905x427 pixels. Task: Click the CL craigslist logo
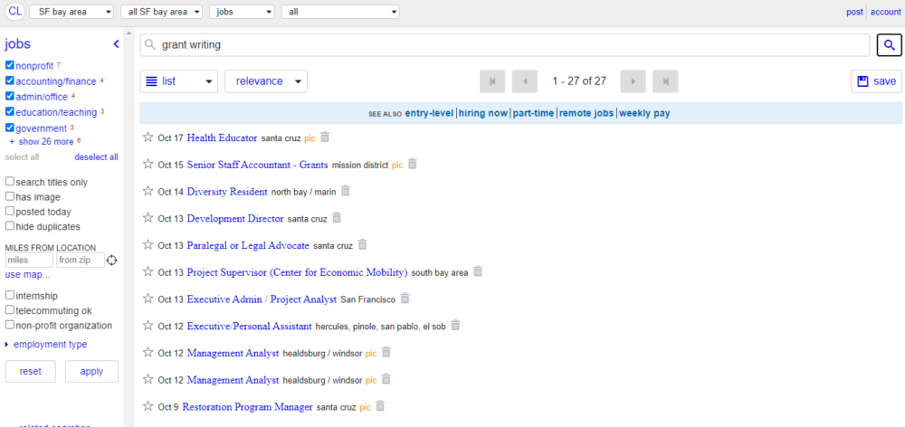tap(15, 12)
